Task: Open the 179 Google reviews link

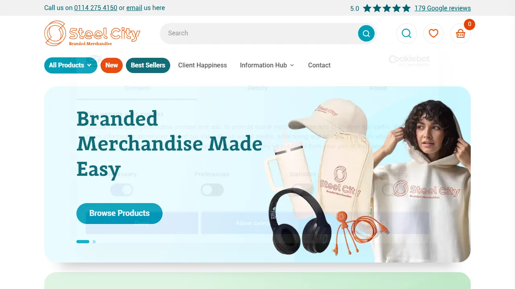Action: tap(443, 8)
